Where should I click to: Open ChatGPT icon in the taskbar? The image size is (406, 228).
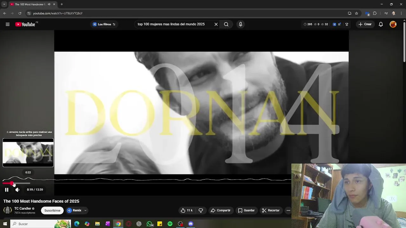click(139, 224)
